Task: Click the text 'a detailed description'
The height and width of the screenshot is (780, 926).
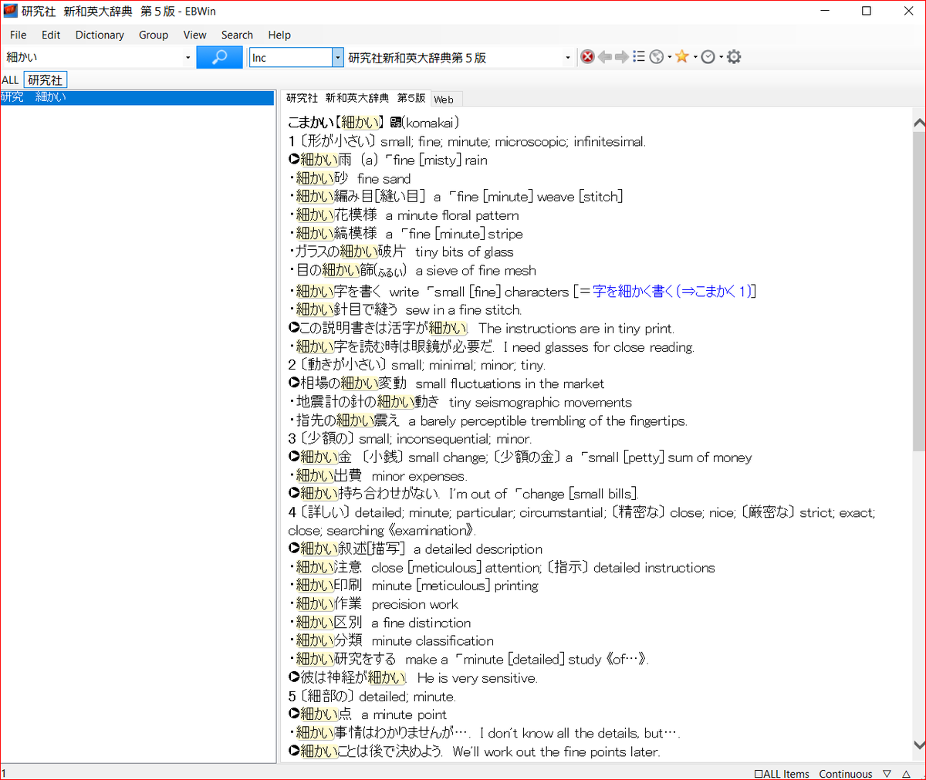Action: click(x=478, y=549)
